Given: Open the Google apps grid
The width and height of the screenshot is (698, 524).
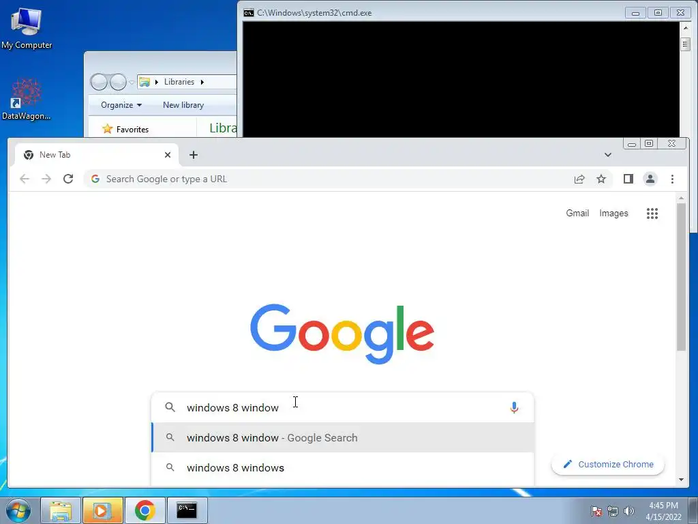Looking at the screenshot, I should click(652, 214).
